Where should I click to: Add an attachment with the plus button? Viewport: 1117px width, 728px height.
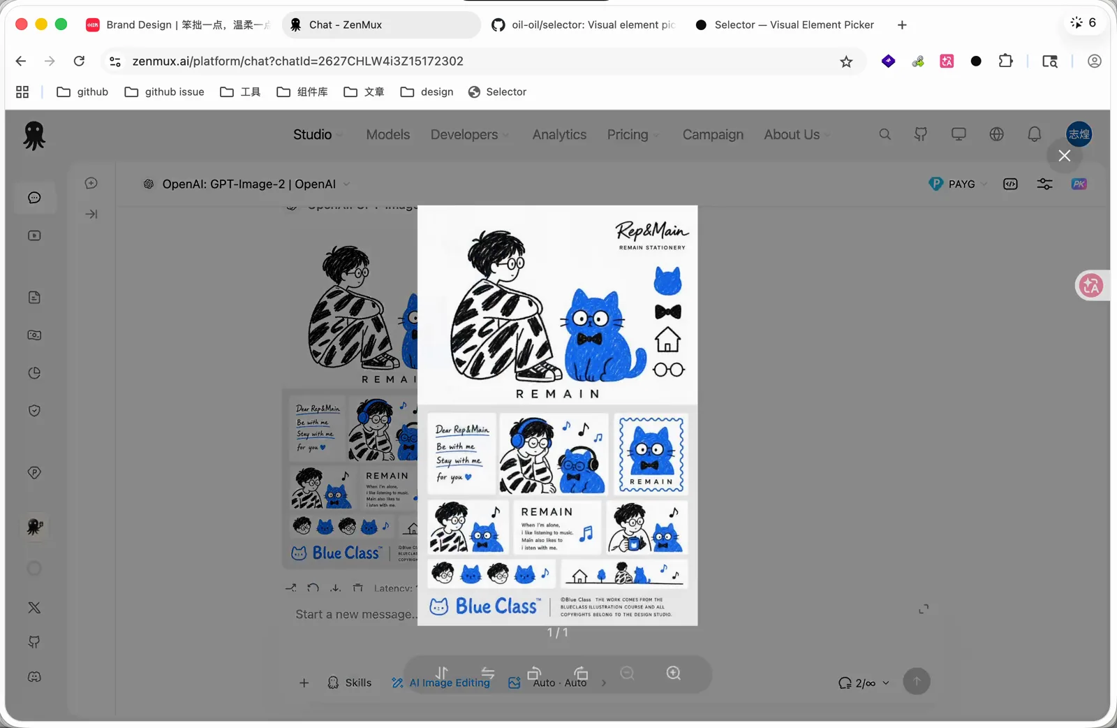[304, 683]
